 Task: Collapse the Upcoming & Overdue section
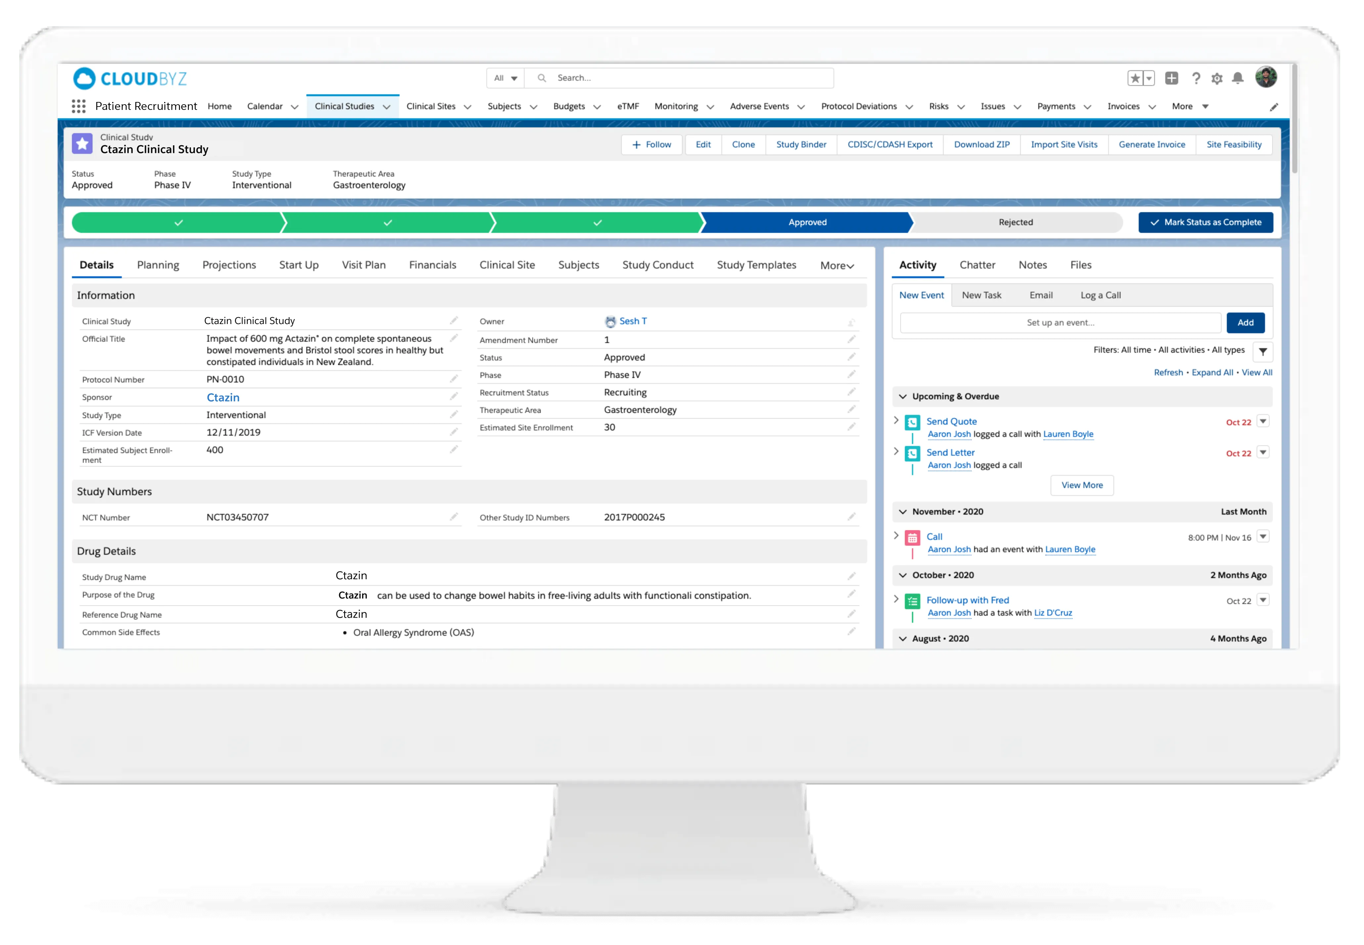click(903, 396)
